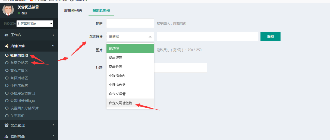
Task: Select the 编辑轮播图 tab
Action: pyautogui.click(x=101, y=11)
